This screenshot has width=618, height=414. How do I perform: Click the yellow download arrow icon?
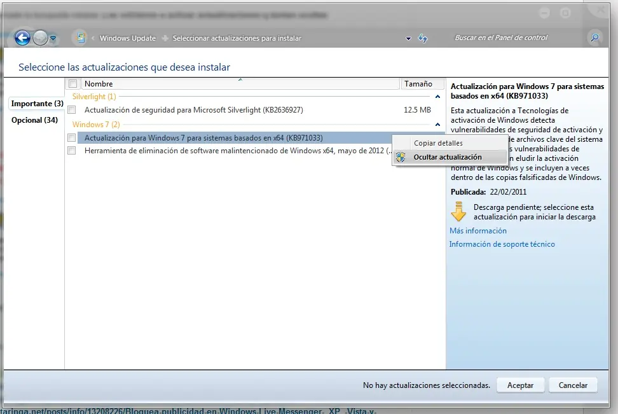pyautogui.click(x=458, y=212)
